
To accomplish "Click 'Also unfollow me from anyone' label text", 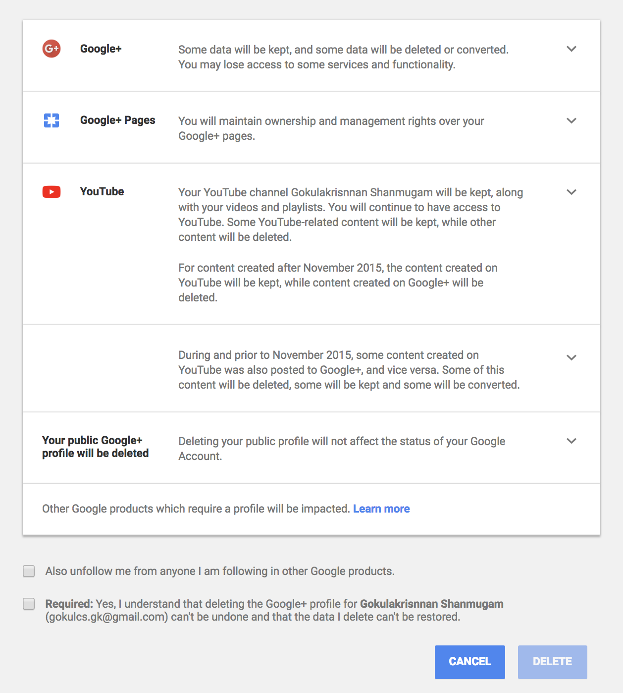I will tap(220, 571).
